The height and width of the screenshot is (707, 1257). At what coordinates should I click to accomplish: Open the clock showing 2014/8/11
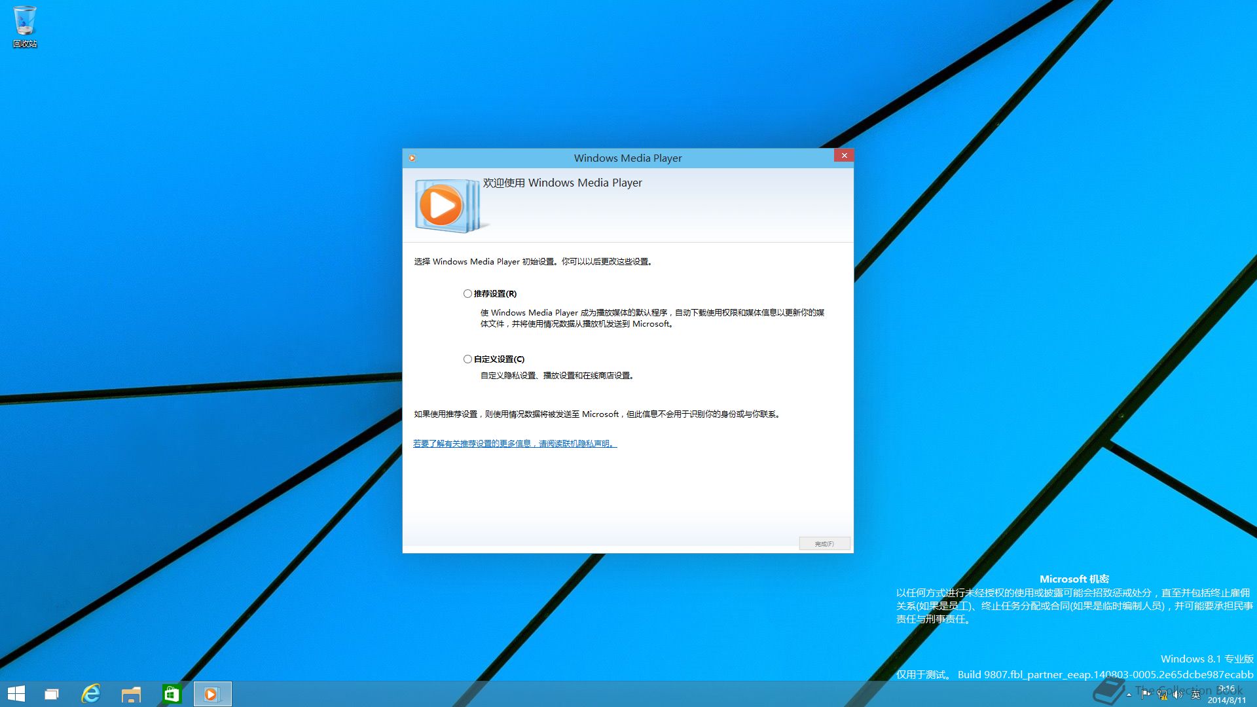click(1227, 695)
